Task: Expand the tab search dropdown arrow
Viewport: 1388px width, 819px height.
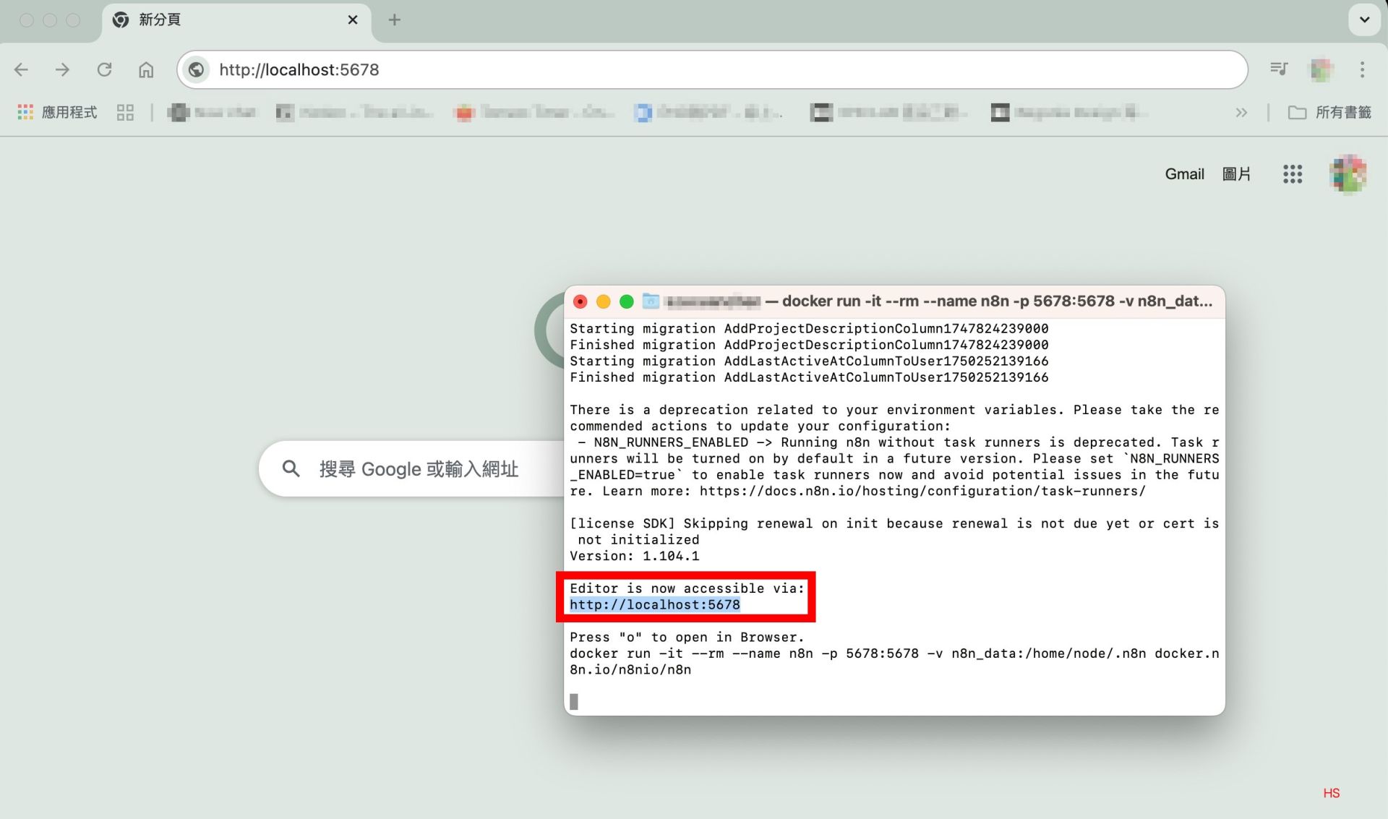Action: coord(1364,20)
